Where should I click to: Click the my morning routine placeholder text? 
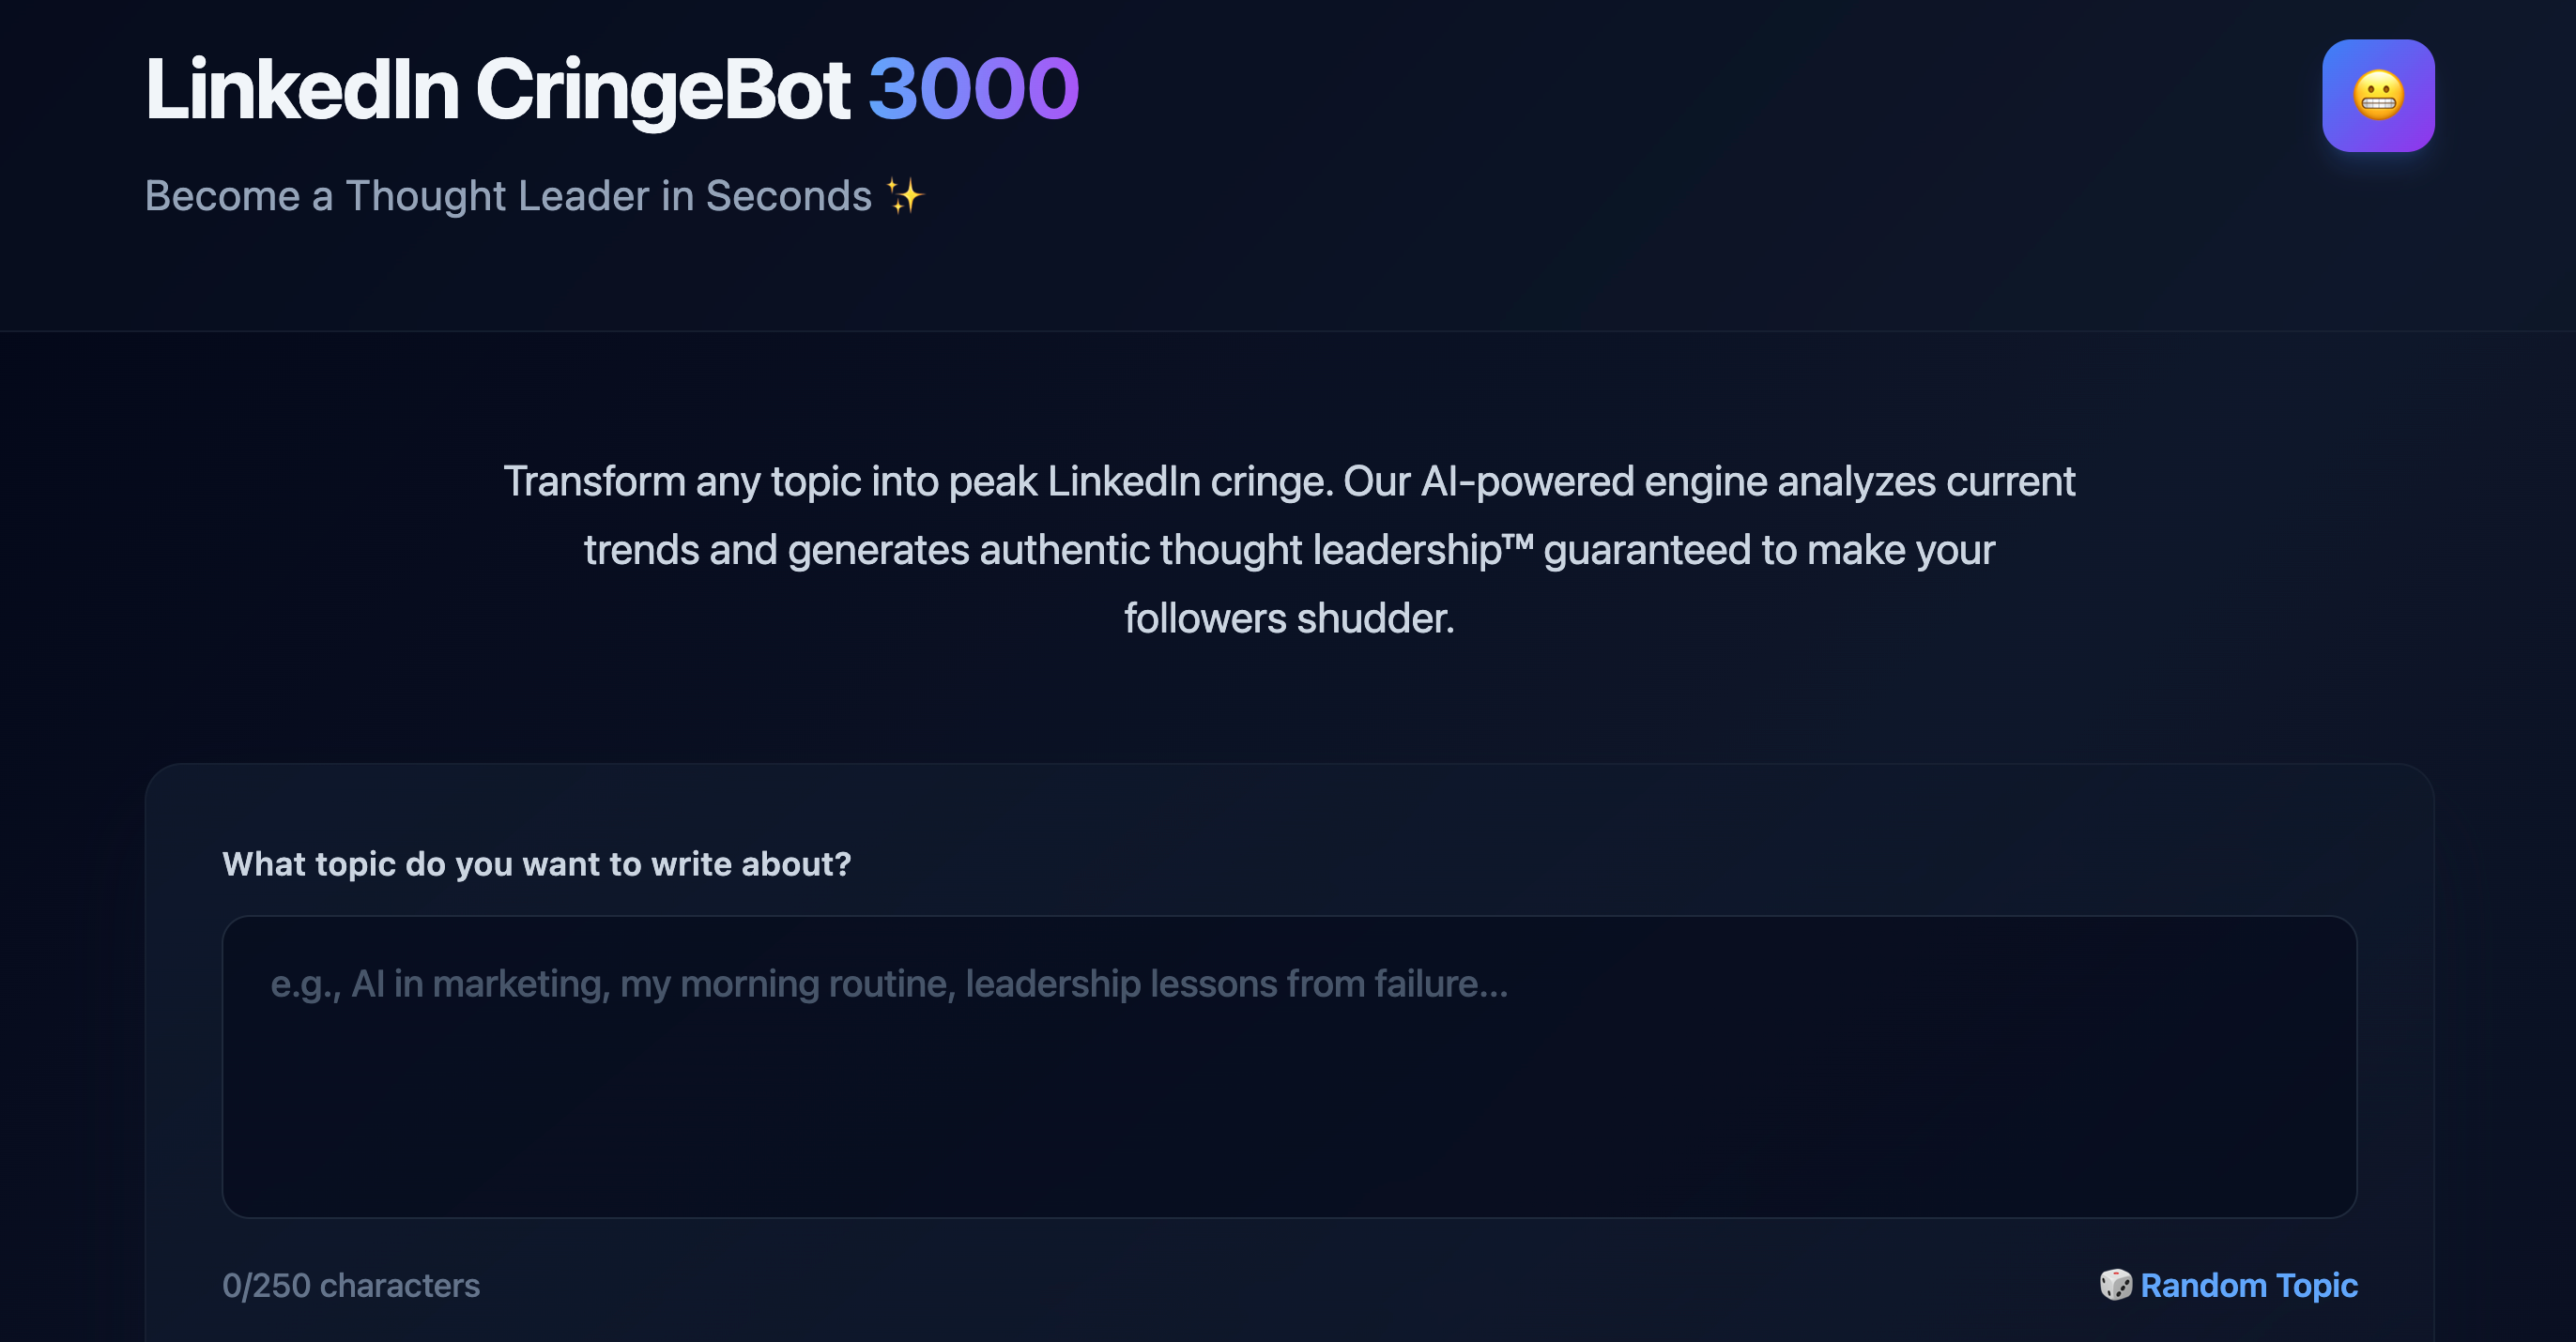pos(785,984)
